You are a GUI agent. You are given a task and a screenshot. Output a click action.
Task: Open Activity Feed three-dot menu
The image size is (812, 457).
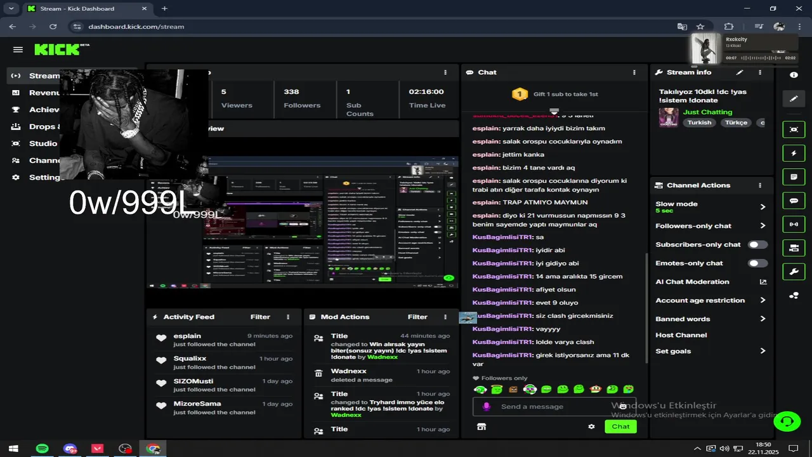[288, 317]
